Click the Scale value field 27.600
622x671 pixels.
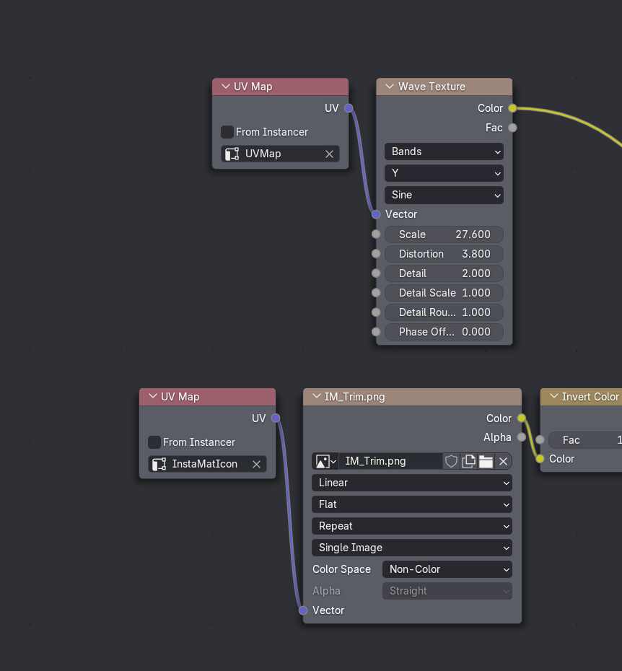pyautogui.click(x=444, y=234)
